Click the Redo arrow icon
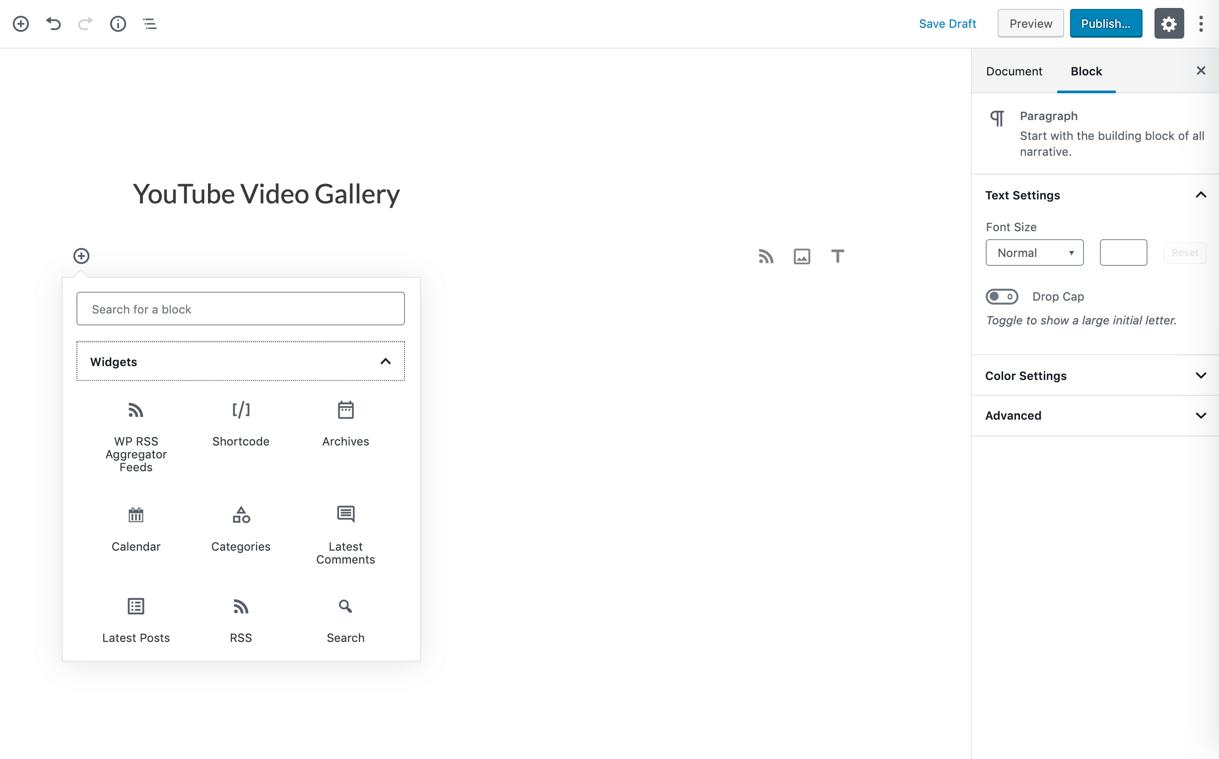 click(x=85, y=24)
